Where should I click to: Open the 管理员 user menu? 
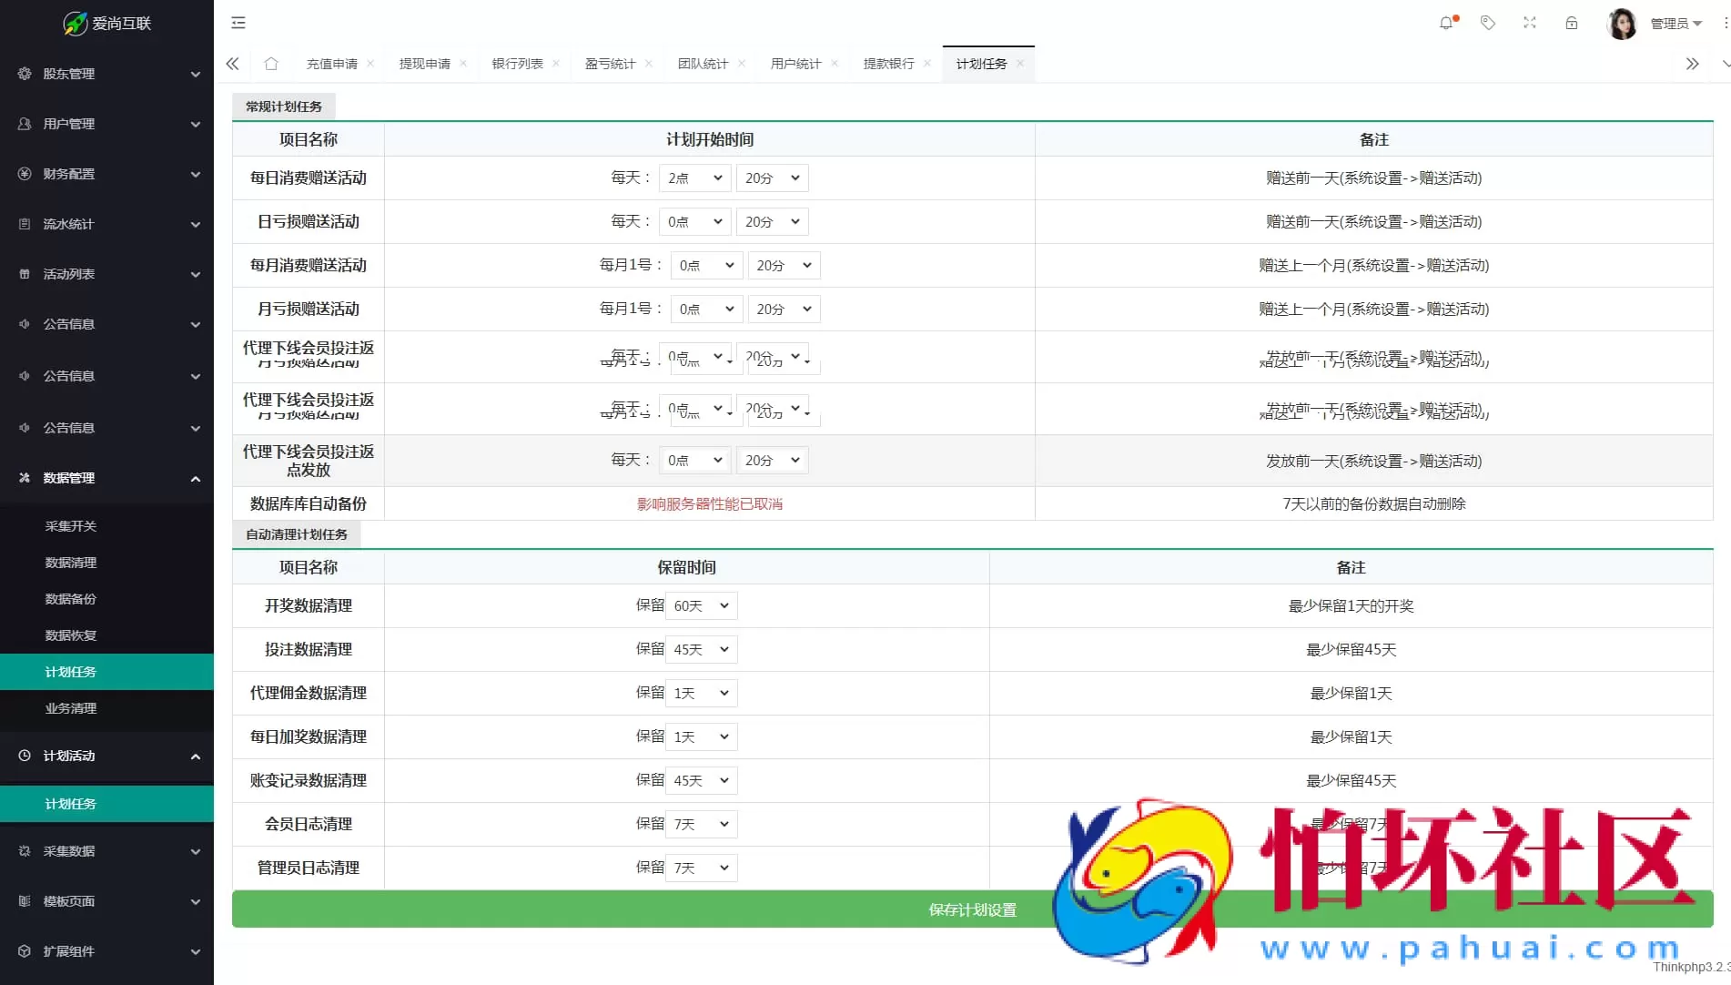coord(1675,24)
